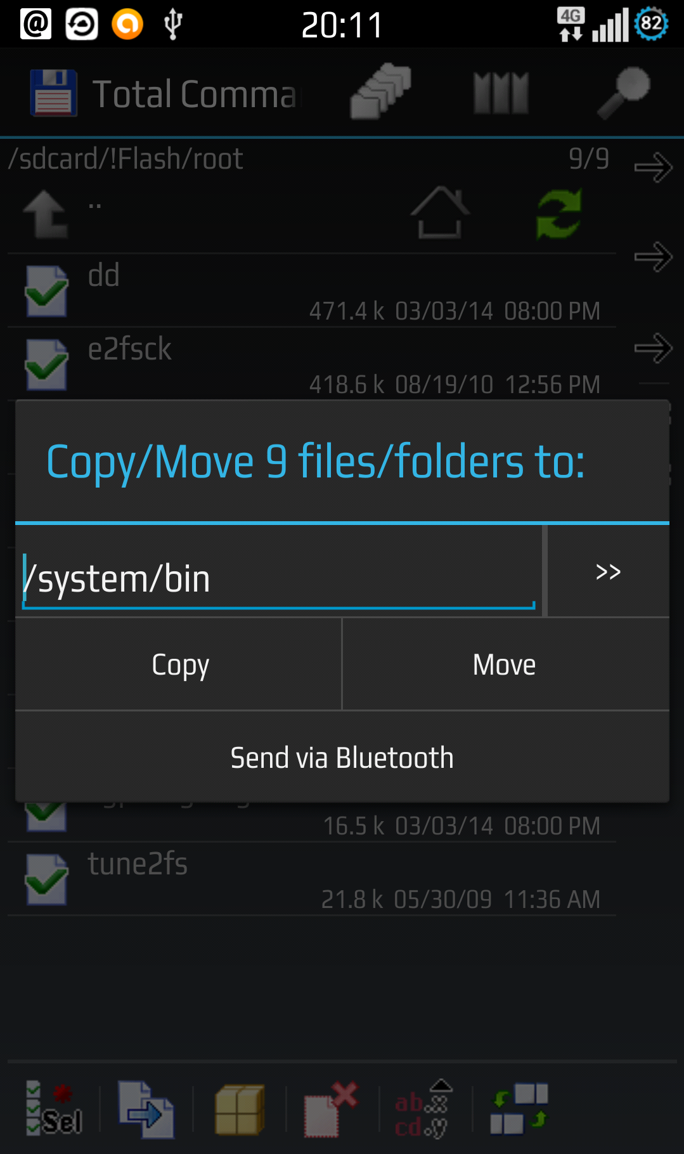Choose Move in the dialog
Screen dimensions: 684x1154
click(x=506, y=665)
